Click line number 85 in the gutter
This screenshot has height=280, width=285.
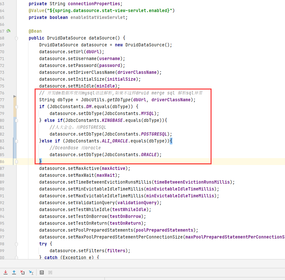coord(3,155)
